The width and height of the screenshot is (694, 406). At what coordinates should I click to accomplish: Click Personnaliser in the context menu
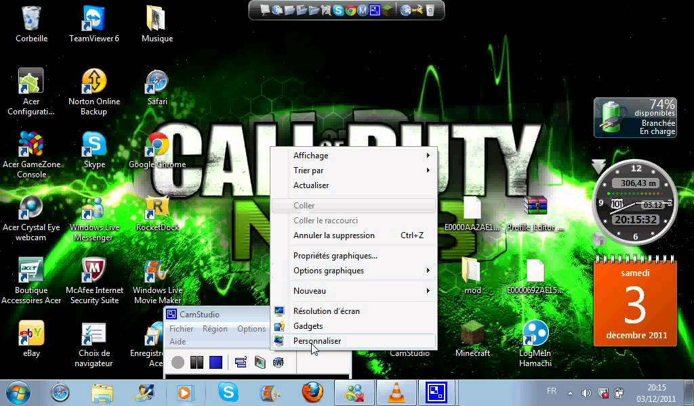(354, 341)
